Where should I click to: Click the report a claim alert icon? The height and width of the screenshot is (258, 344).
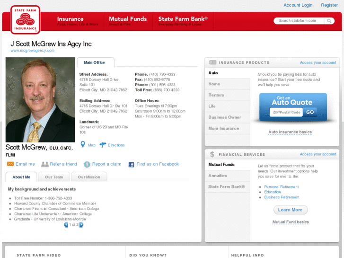[87, 164]
